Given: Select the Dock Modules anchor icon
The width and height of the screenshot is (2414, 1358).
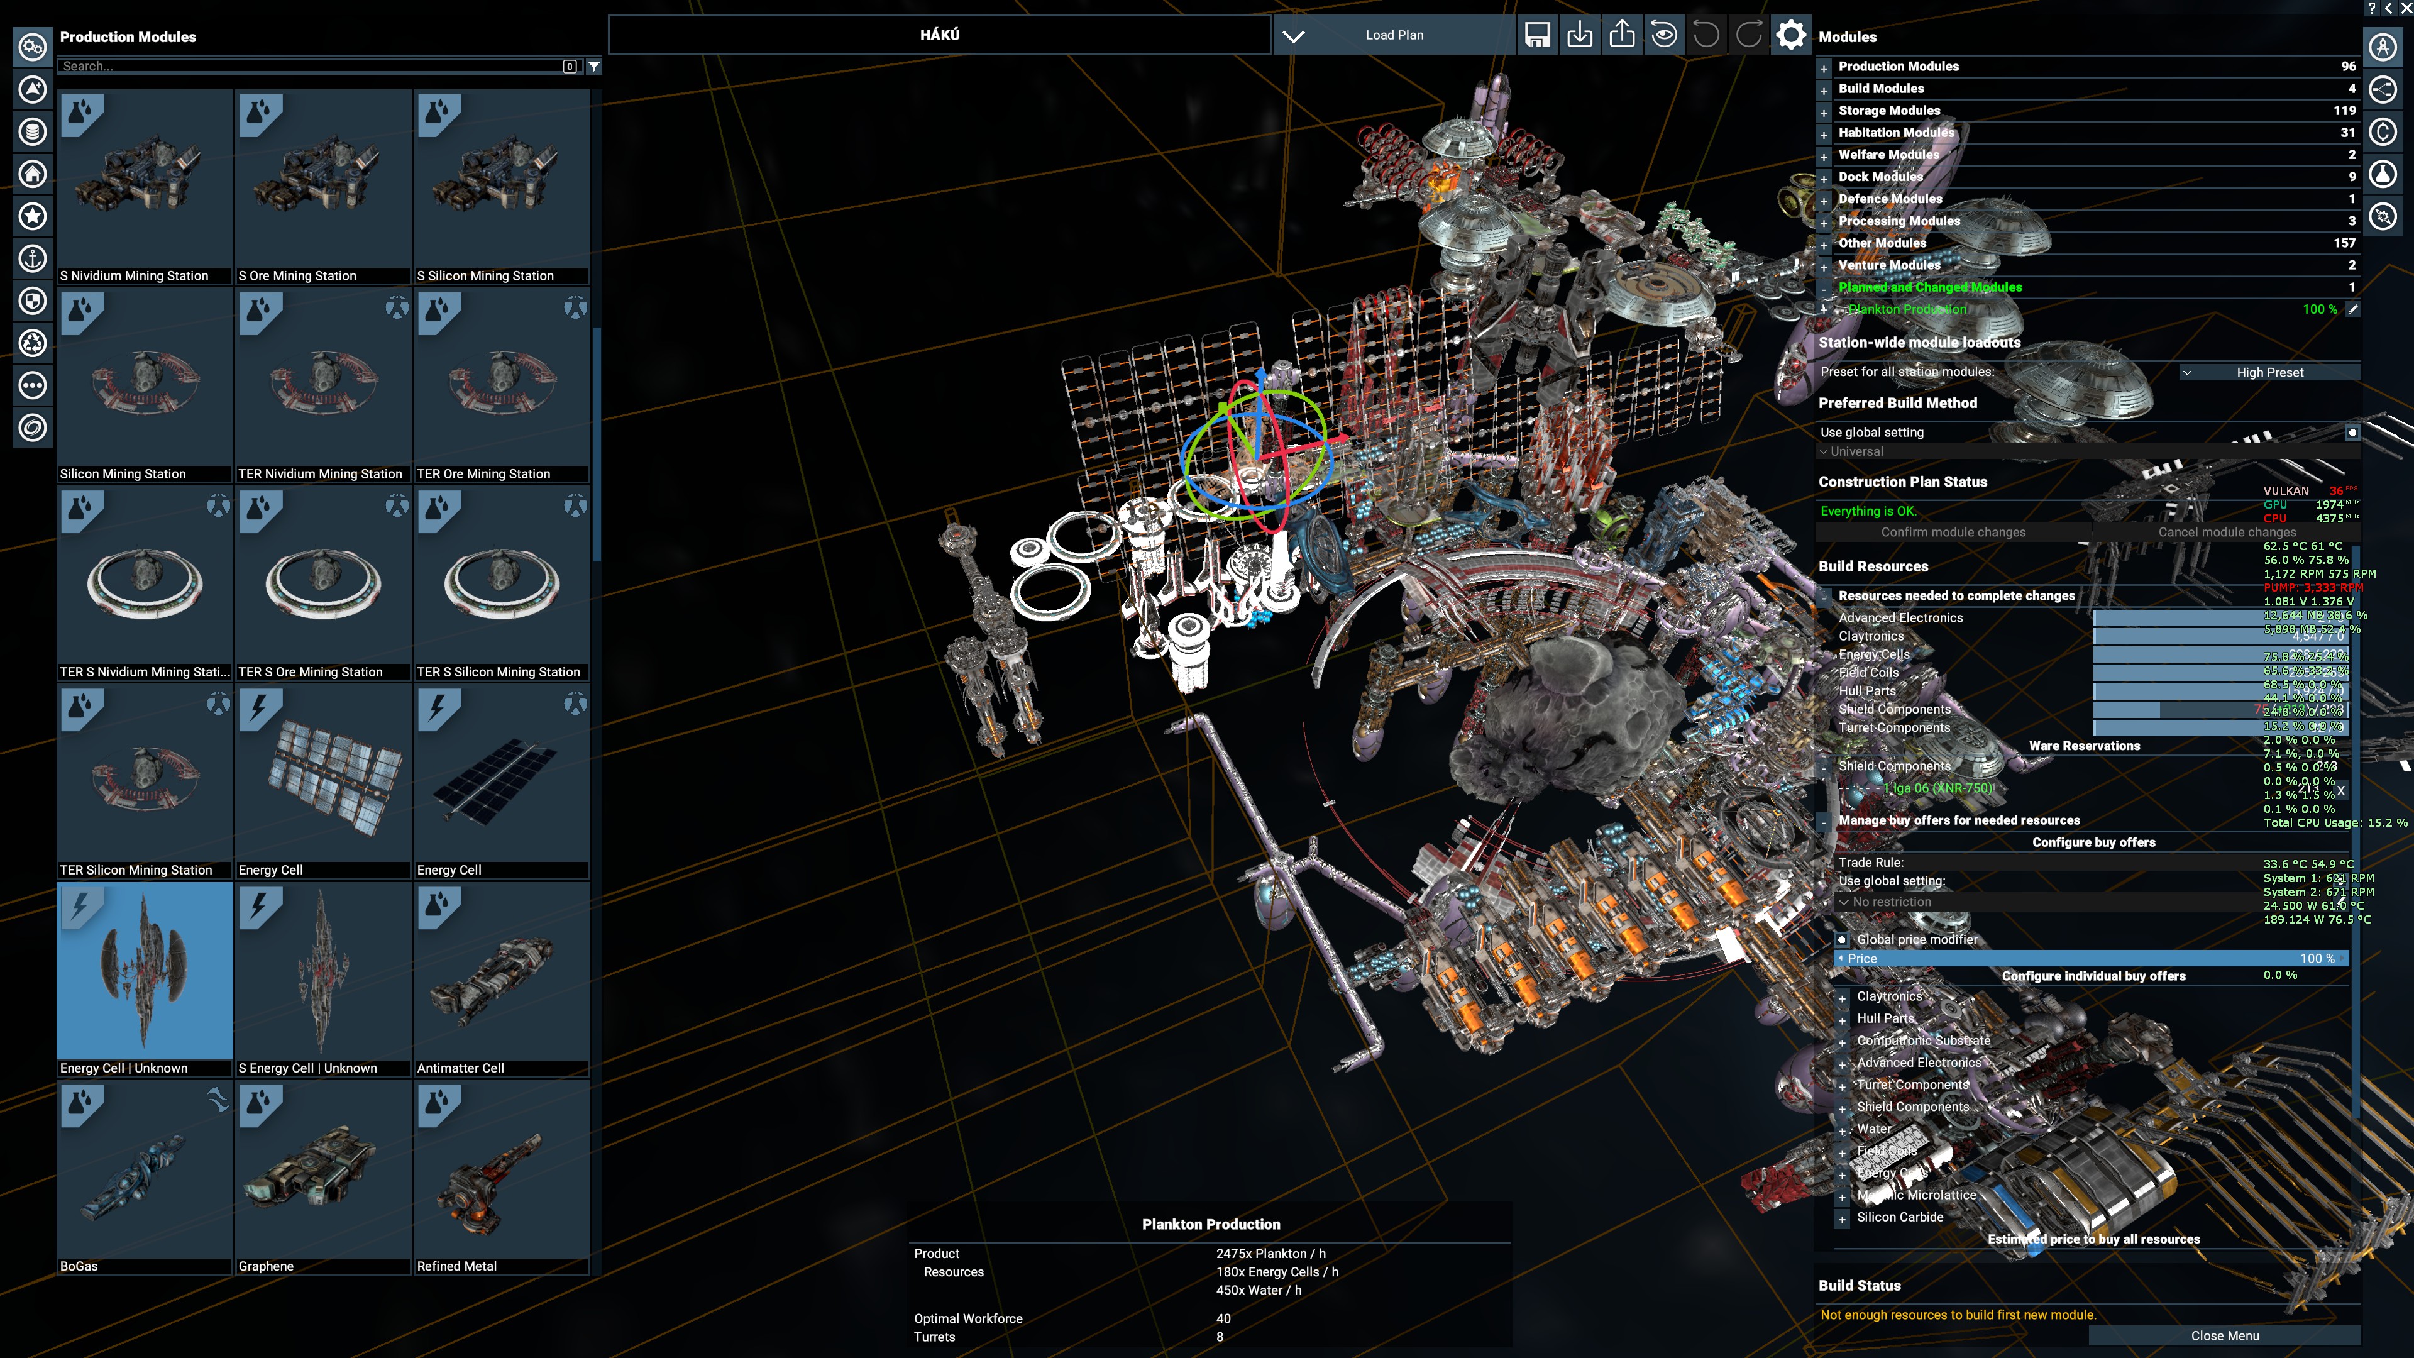Looking at the screenshot, I should point(33,258).
